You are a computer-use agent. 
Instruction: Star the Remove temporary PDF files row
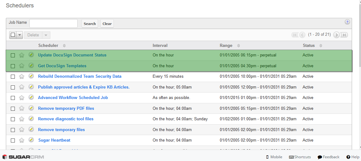coord(22,108)
